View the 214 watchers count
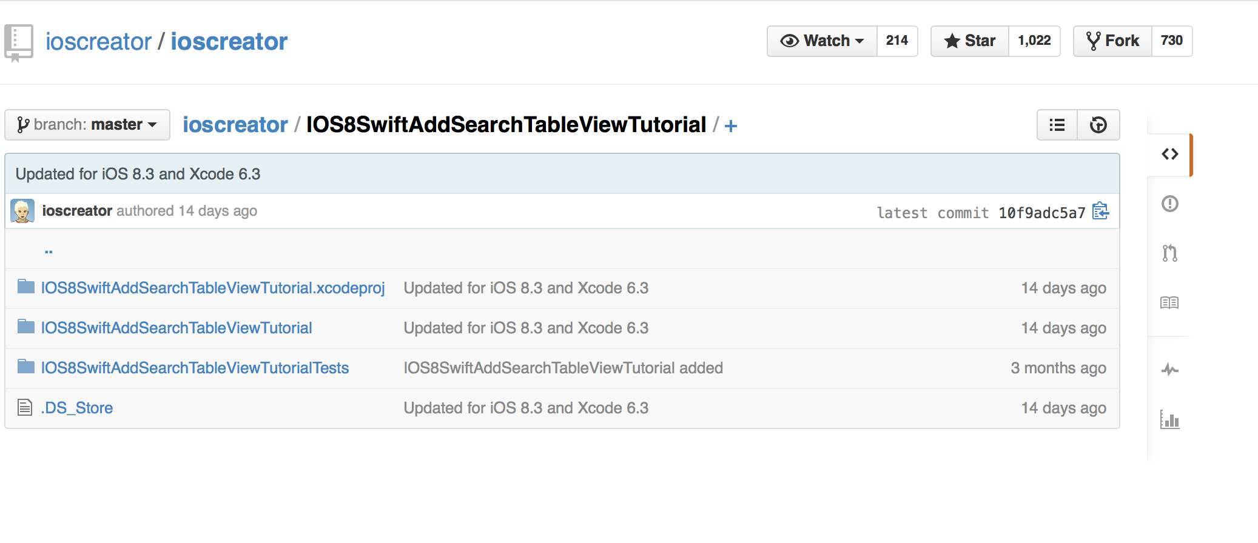This screenshot has width=1258, height=543. 897,41
